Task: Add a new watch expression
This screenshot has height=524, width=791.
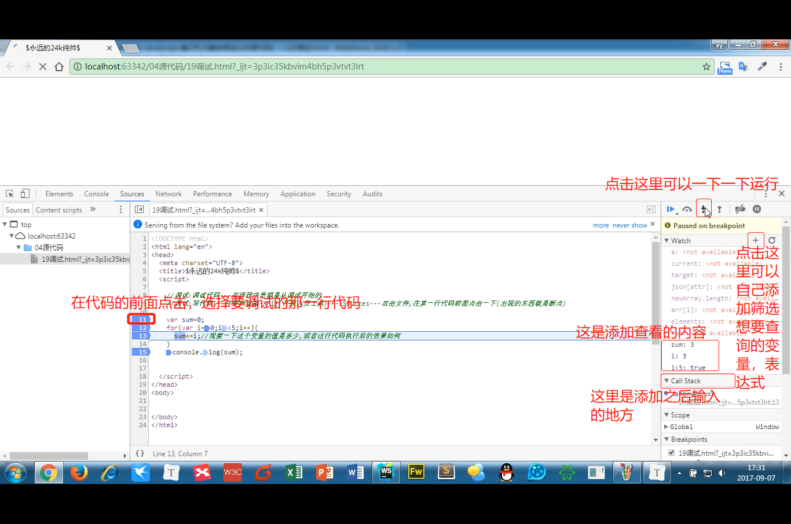Action: 756,240
